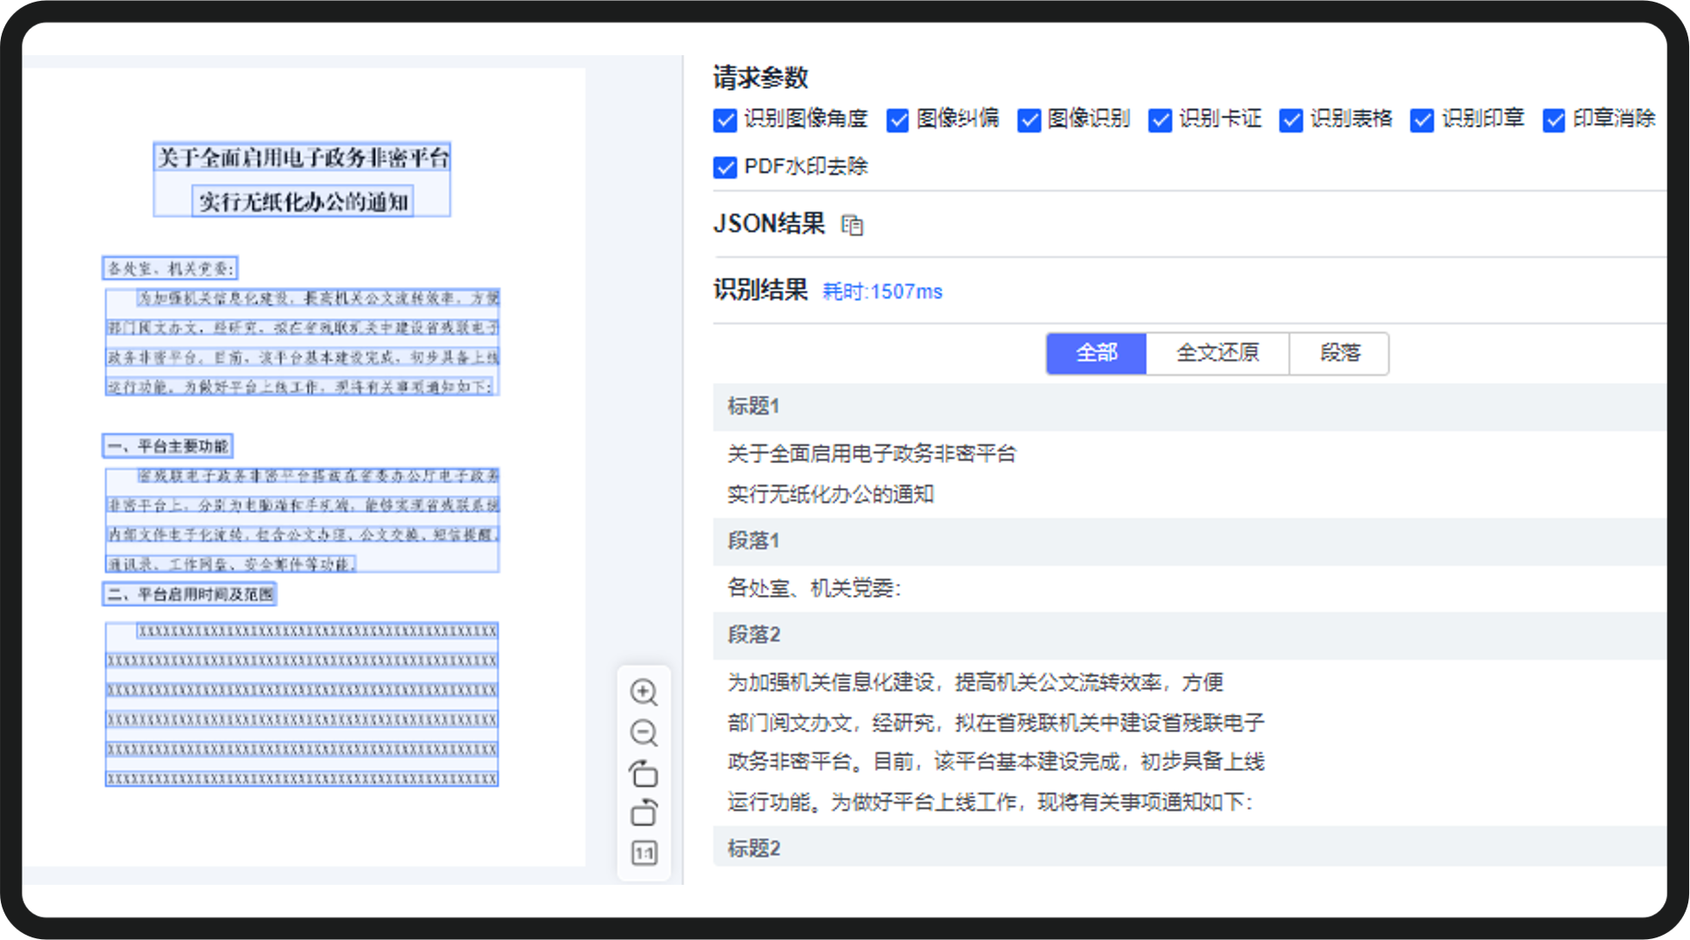Click result text 各处室、机关党委:
Viewport: 1690px width, 940px height.
(814, 589)
